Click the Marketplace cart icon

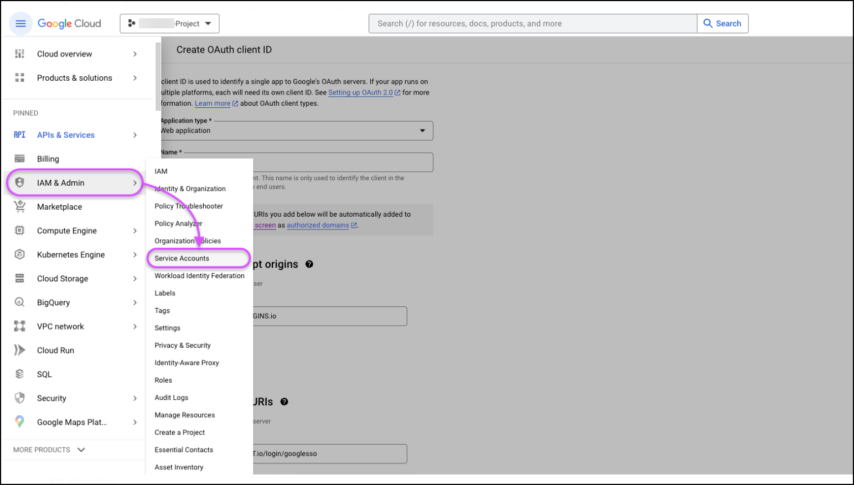coord(20,207)
